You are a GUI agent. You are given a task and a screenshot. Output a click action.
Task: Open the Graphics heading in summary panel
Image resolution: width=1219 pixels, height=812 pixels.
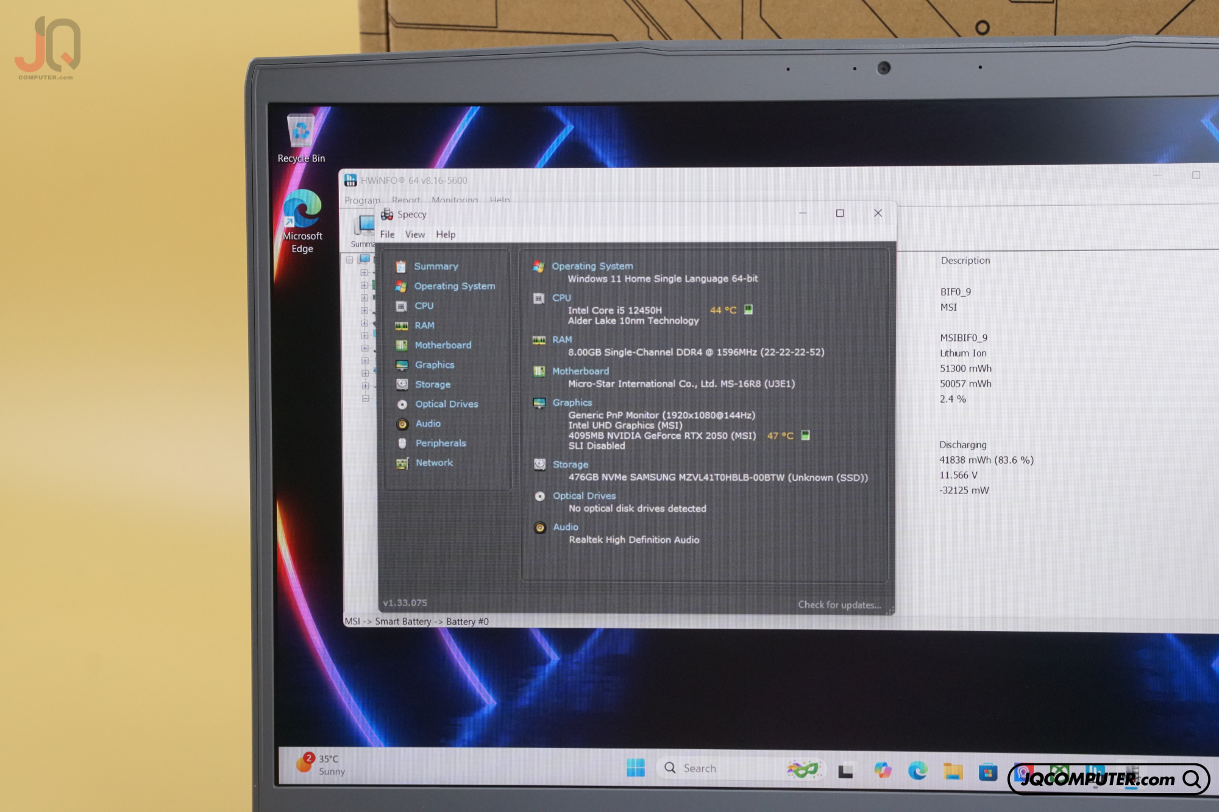tap(572, 403)
